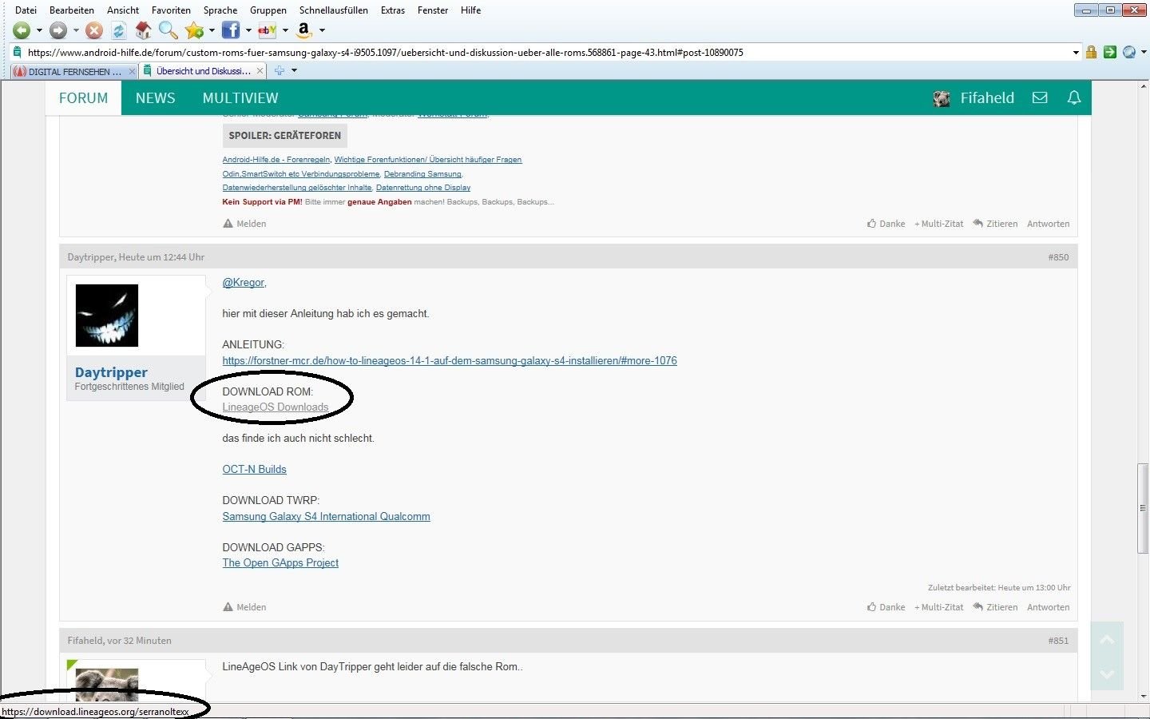Open the Datei menu
1150x719 pixels.
coord(26,10)
